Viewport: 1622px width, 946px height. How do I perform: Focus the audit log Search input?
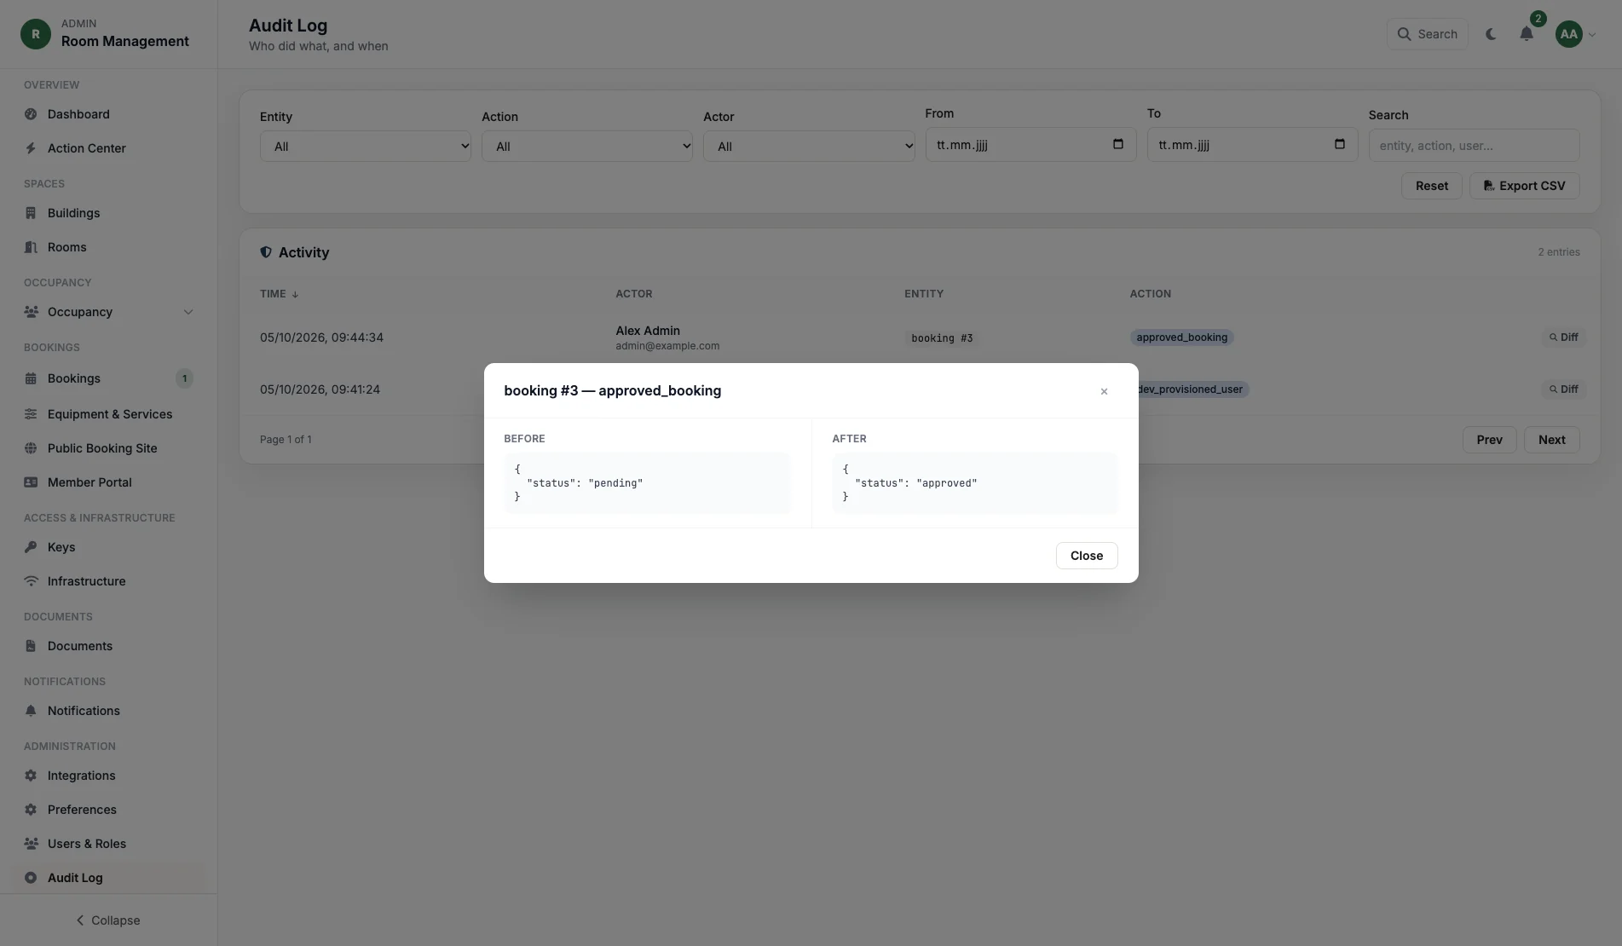[x=1474, y=146]
